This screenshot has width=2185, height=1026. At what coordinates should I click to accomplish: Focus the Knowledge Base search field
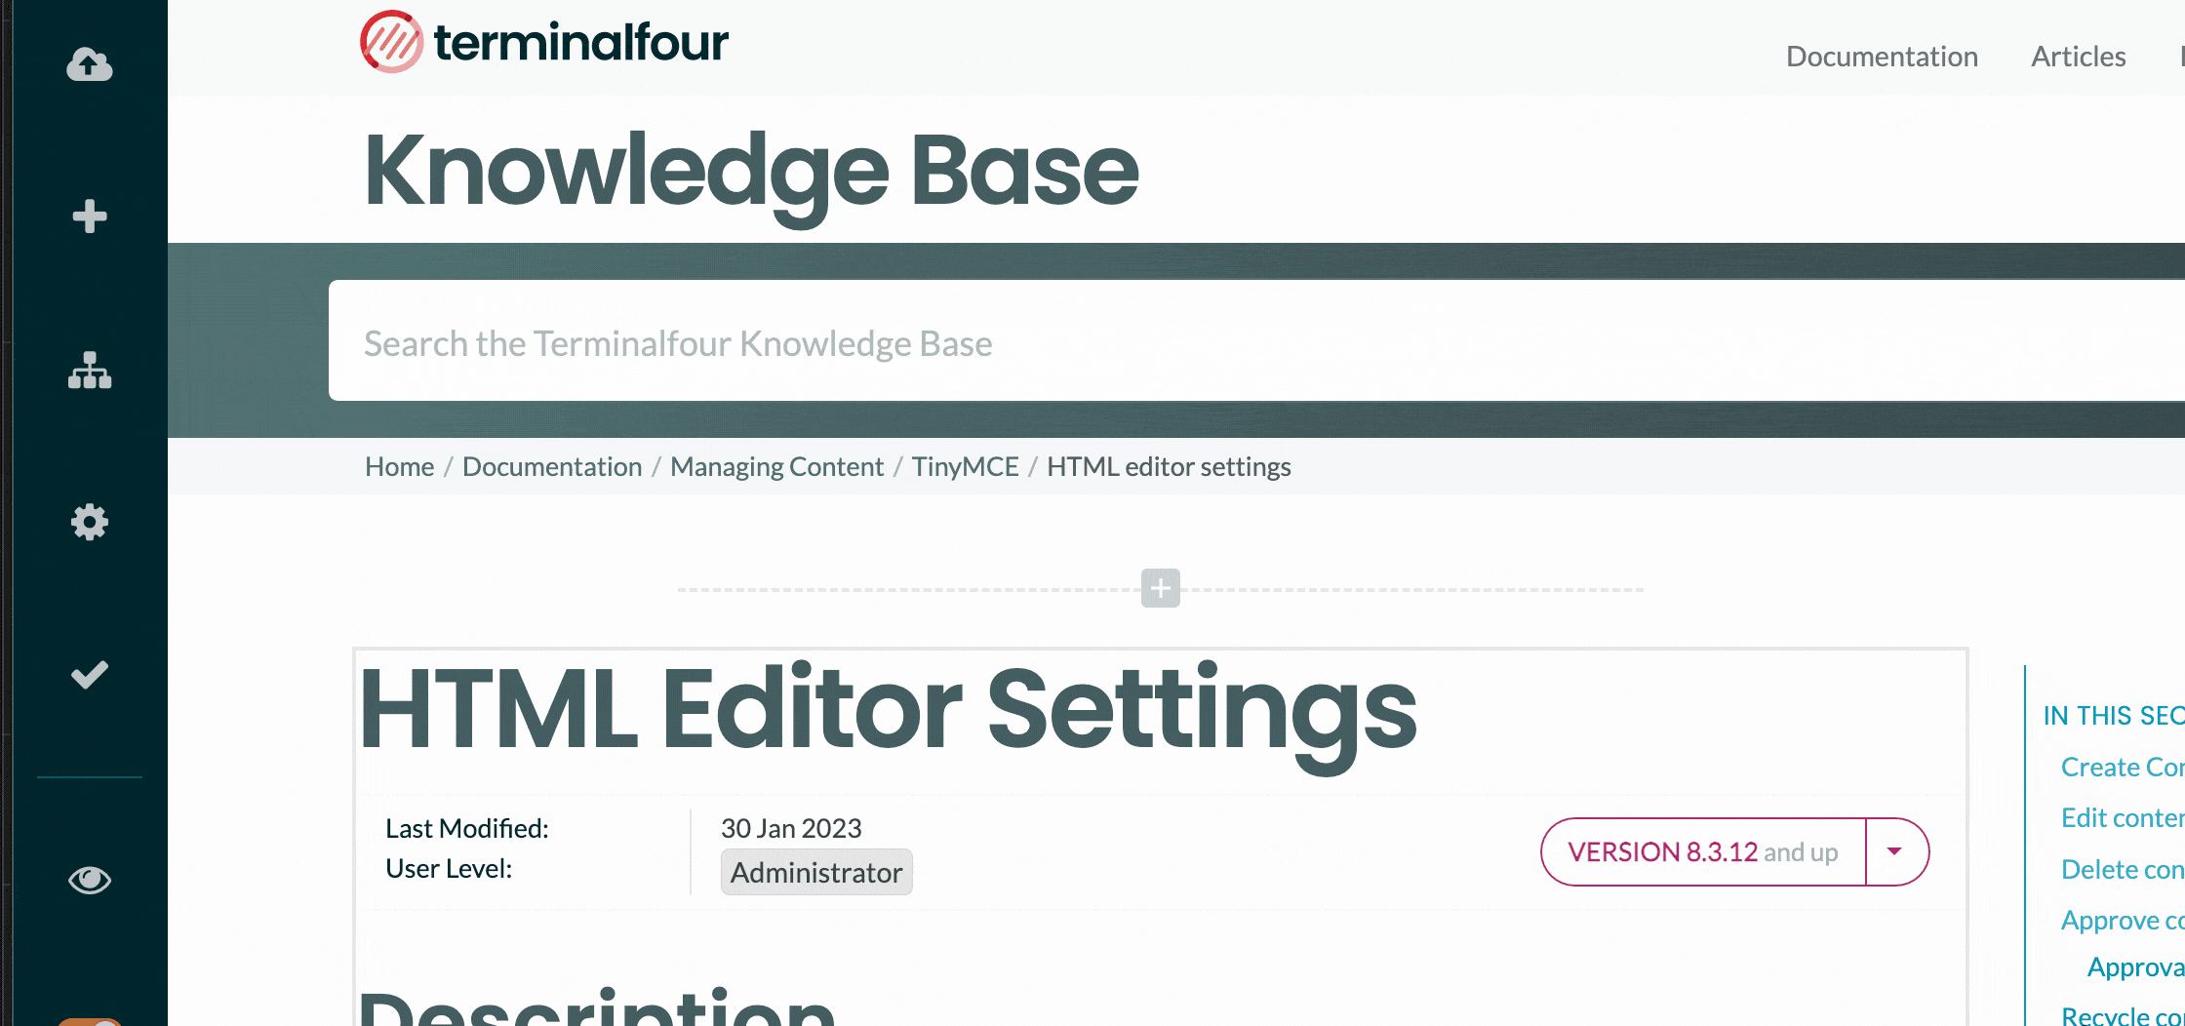[x=1171, y=343]
